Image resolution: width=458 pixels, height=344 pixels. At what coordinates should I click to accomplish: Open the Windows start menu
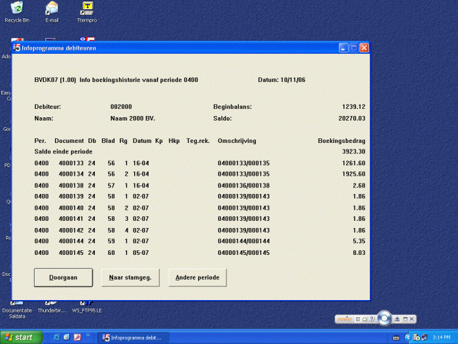(22, 337)
